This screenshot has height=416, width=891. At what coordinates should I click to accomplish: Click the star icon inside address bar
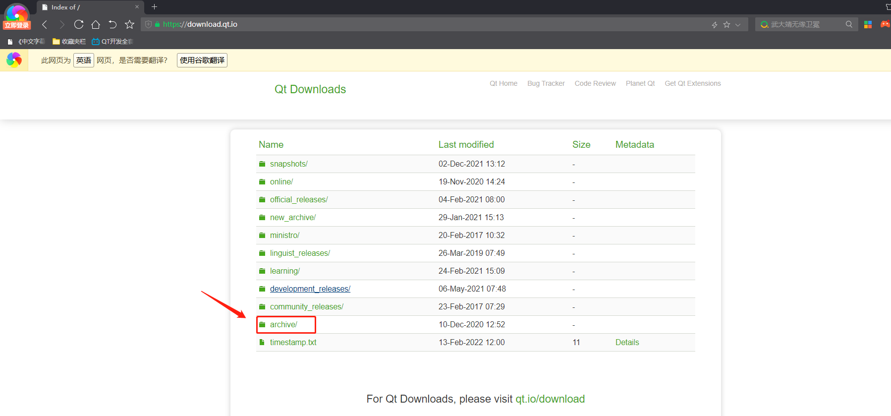pos(726,24)
